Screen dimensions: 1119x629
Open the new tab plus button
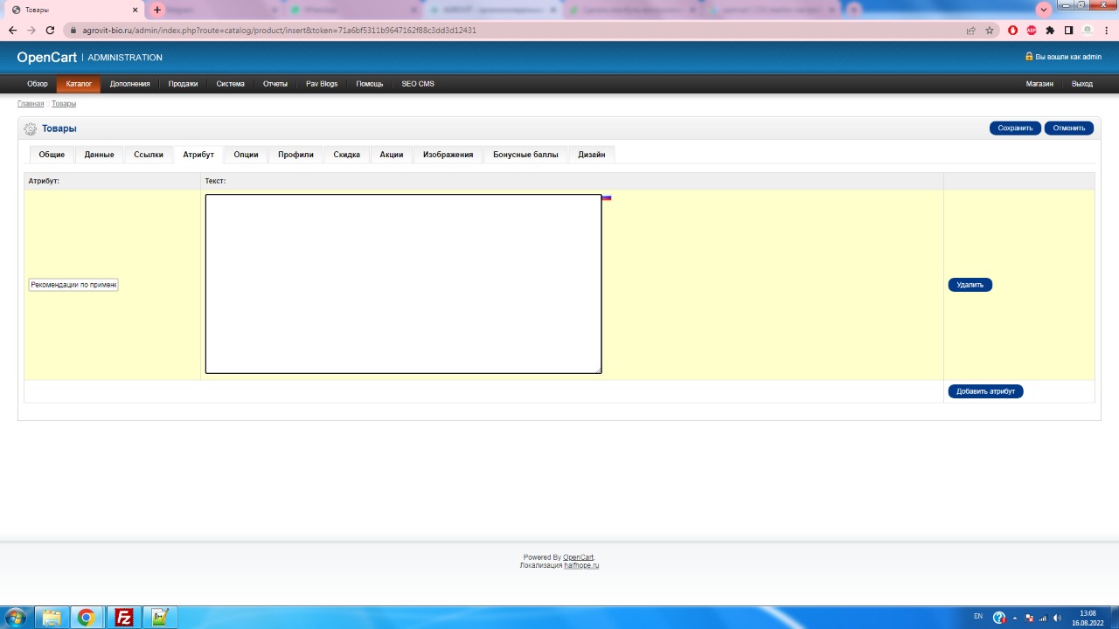157,10
